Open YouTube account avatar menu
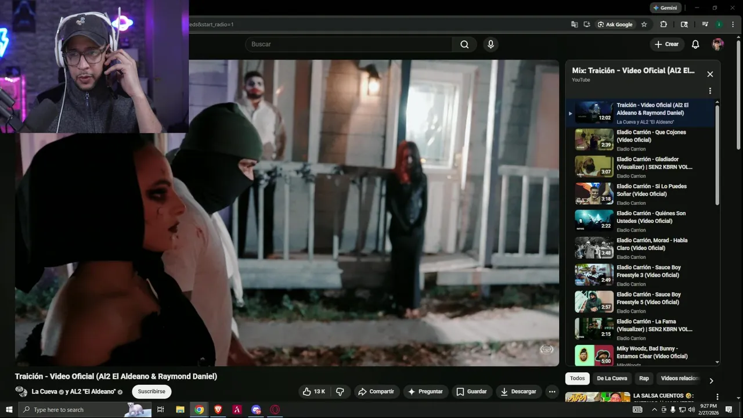 (718, 44)
